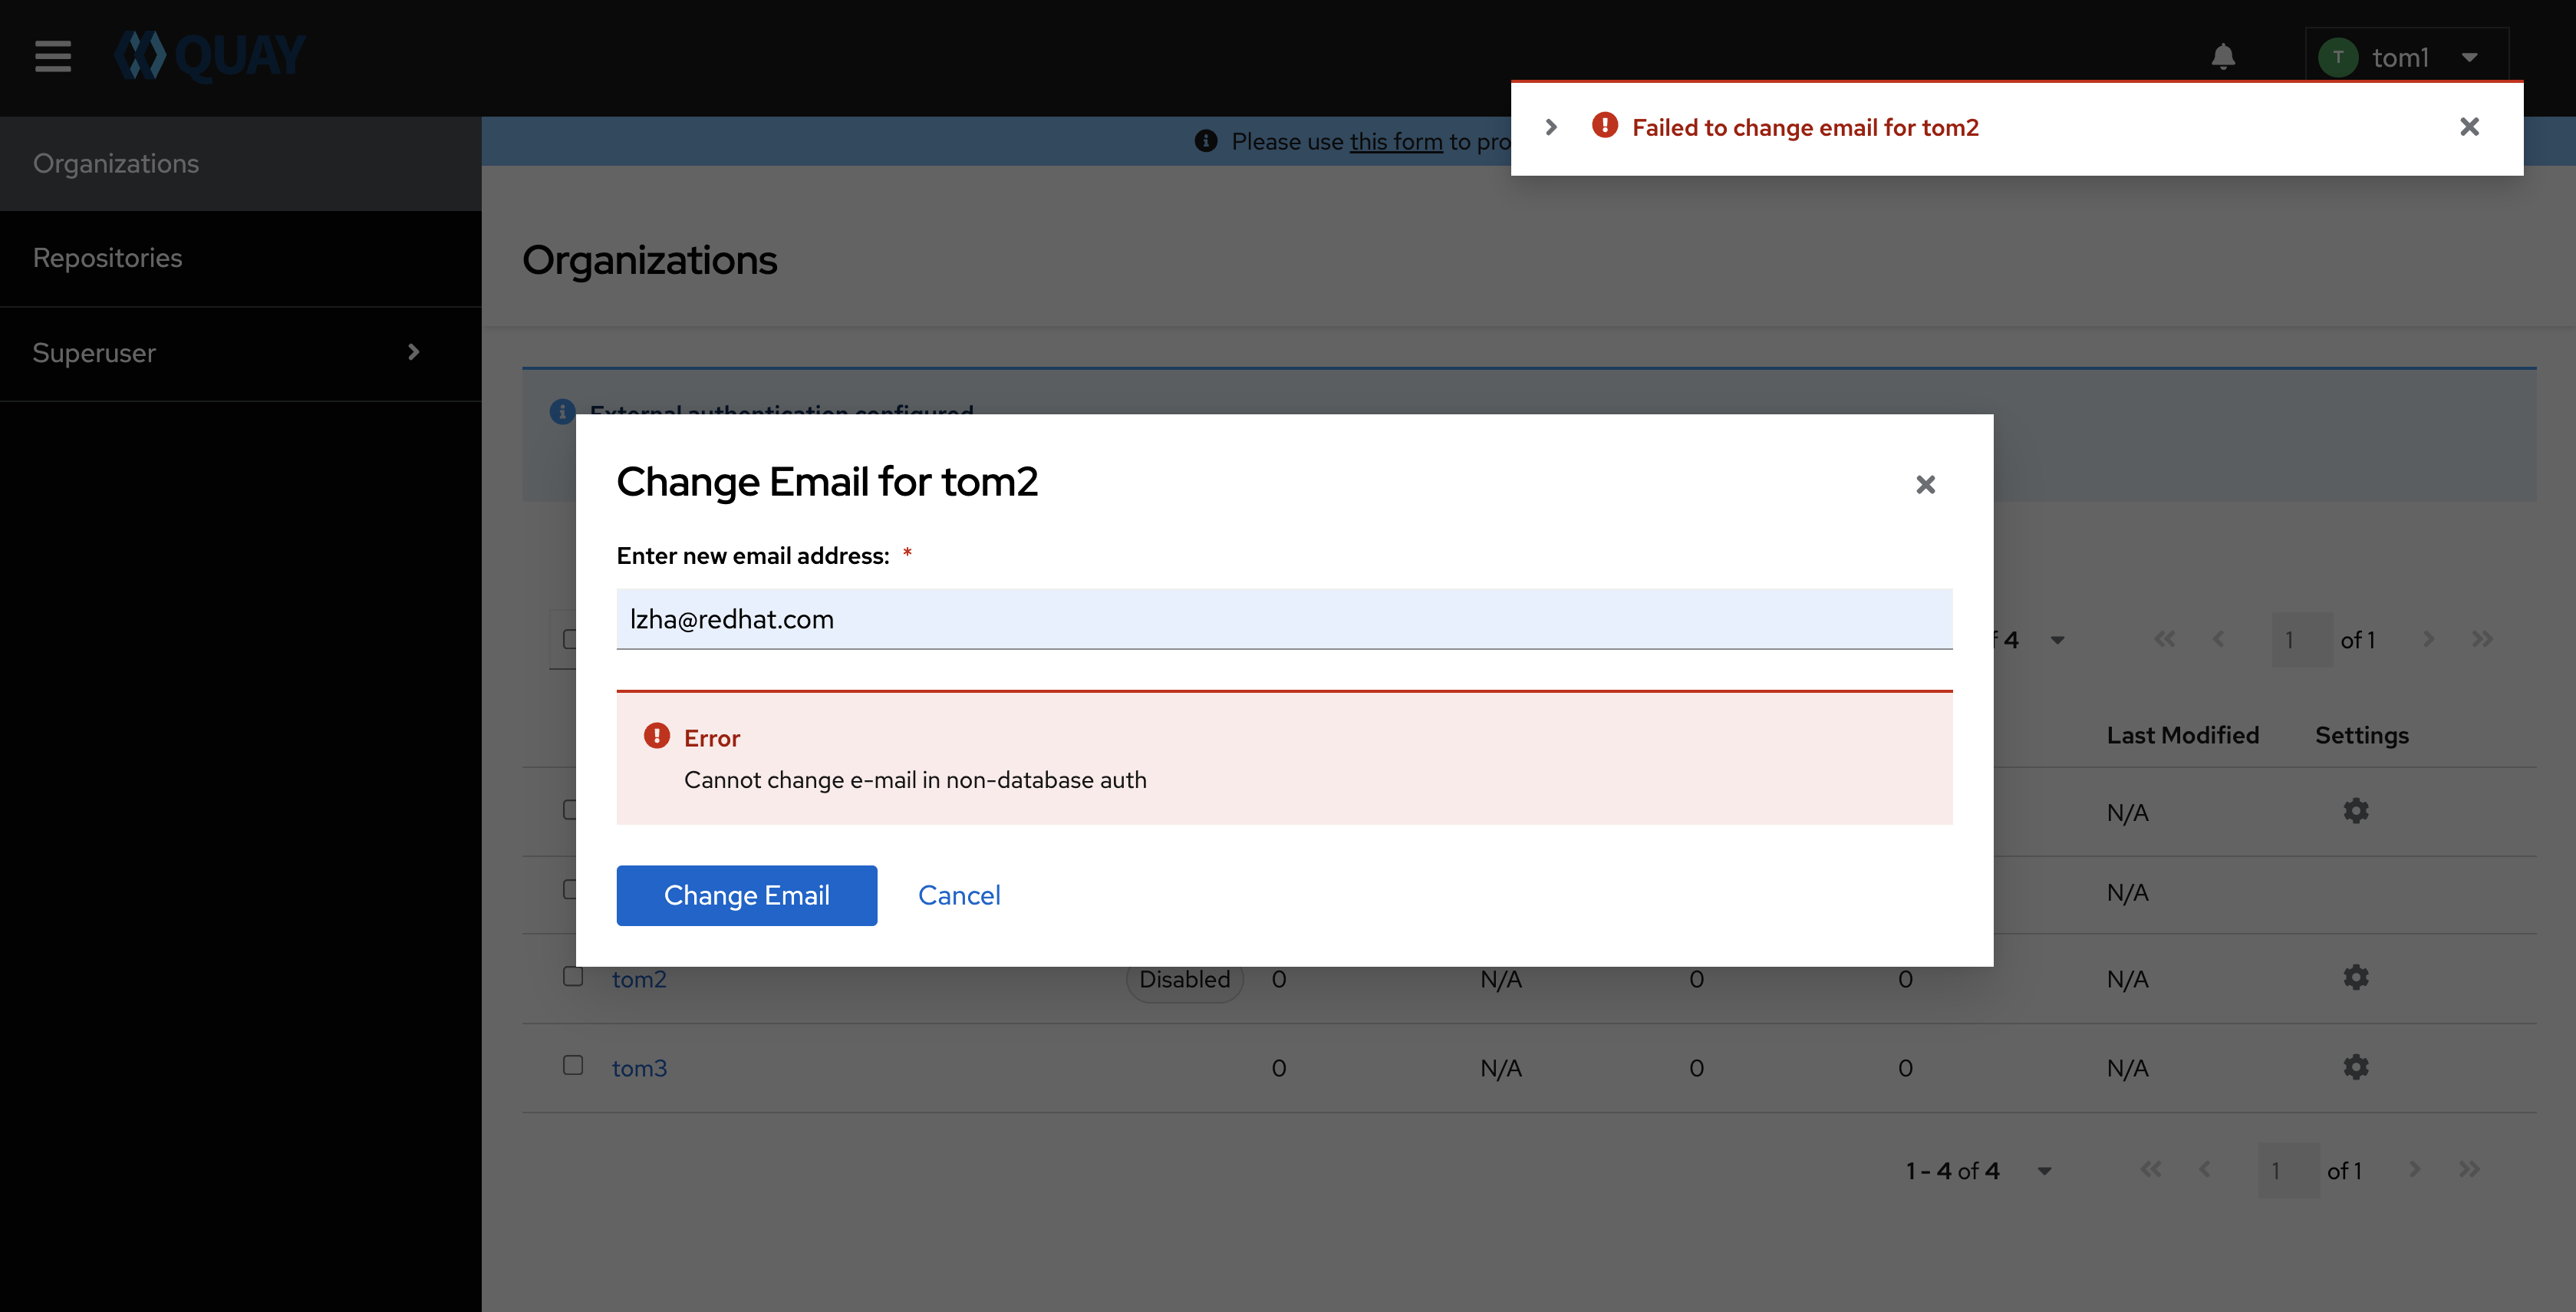Click Cancel in the dialog
This screenshot has width=2576, height=1312.
pyautogui.click(x=958, y=895)
